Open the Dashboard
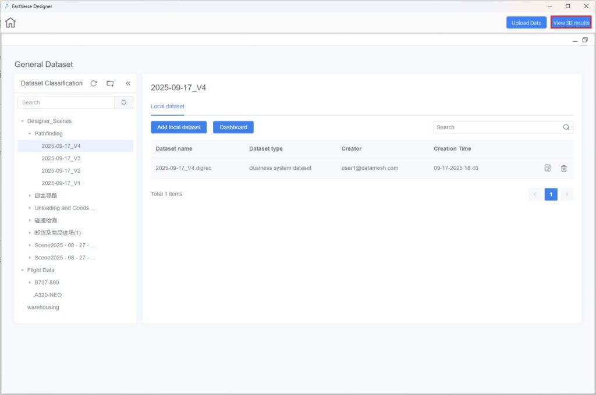Image resolution: width=596 pixels, height=395 pixels. pos(233,127)
